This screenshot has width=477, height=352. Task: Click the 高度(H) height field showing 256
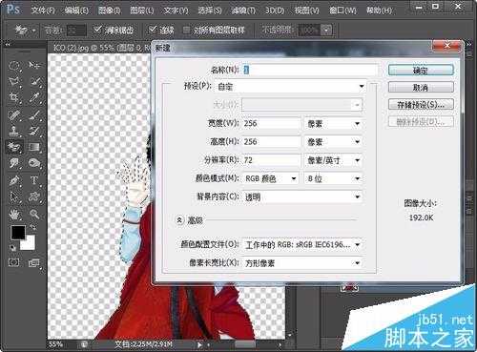pyautogui.click(x=271, y=142)
